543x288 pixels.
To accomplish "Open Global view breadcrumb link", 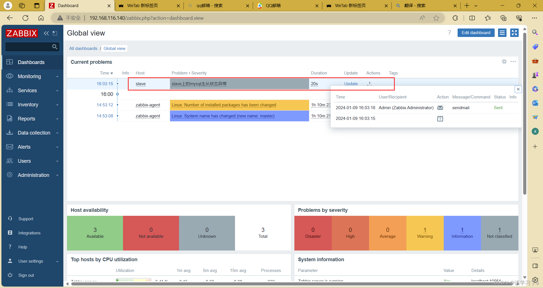I will (x=115, y=49).
